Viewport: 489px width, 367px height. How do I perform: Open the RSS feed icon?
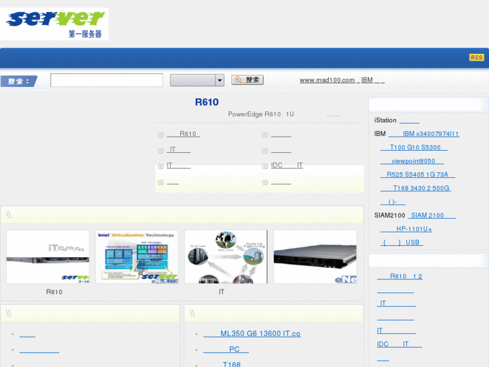click(x=476, y=57)
